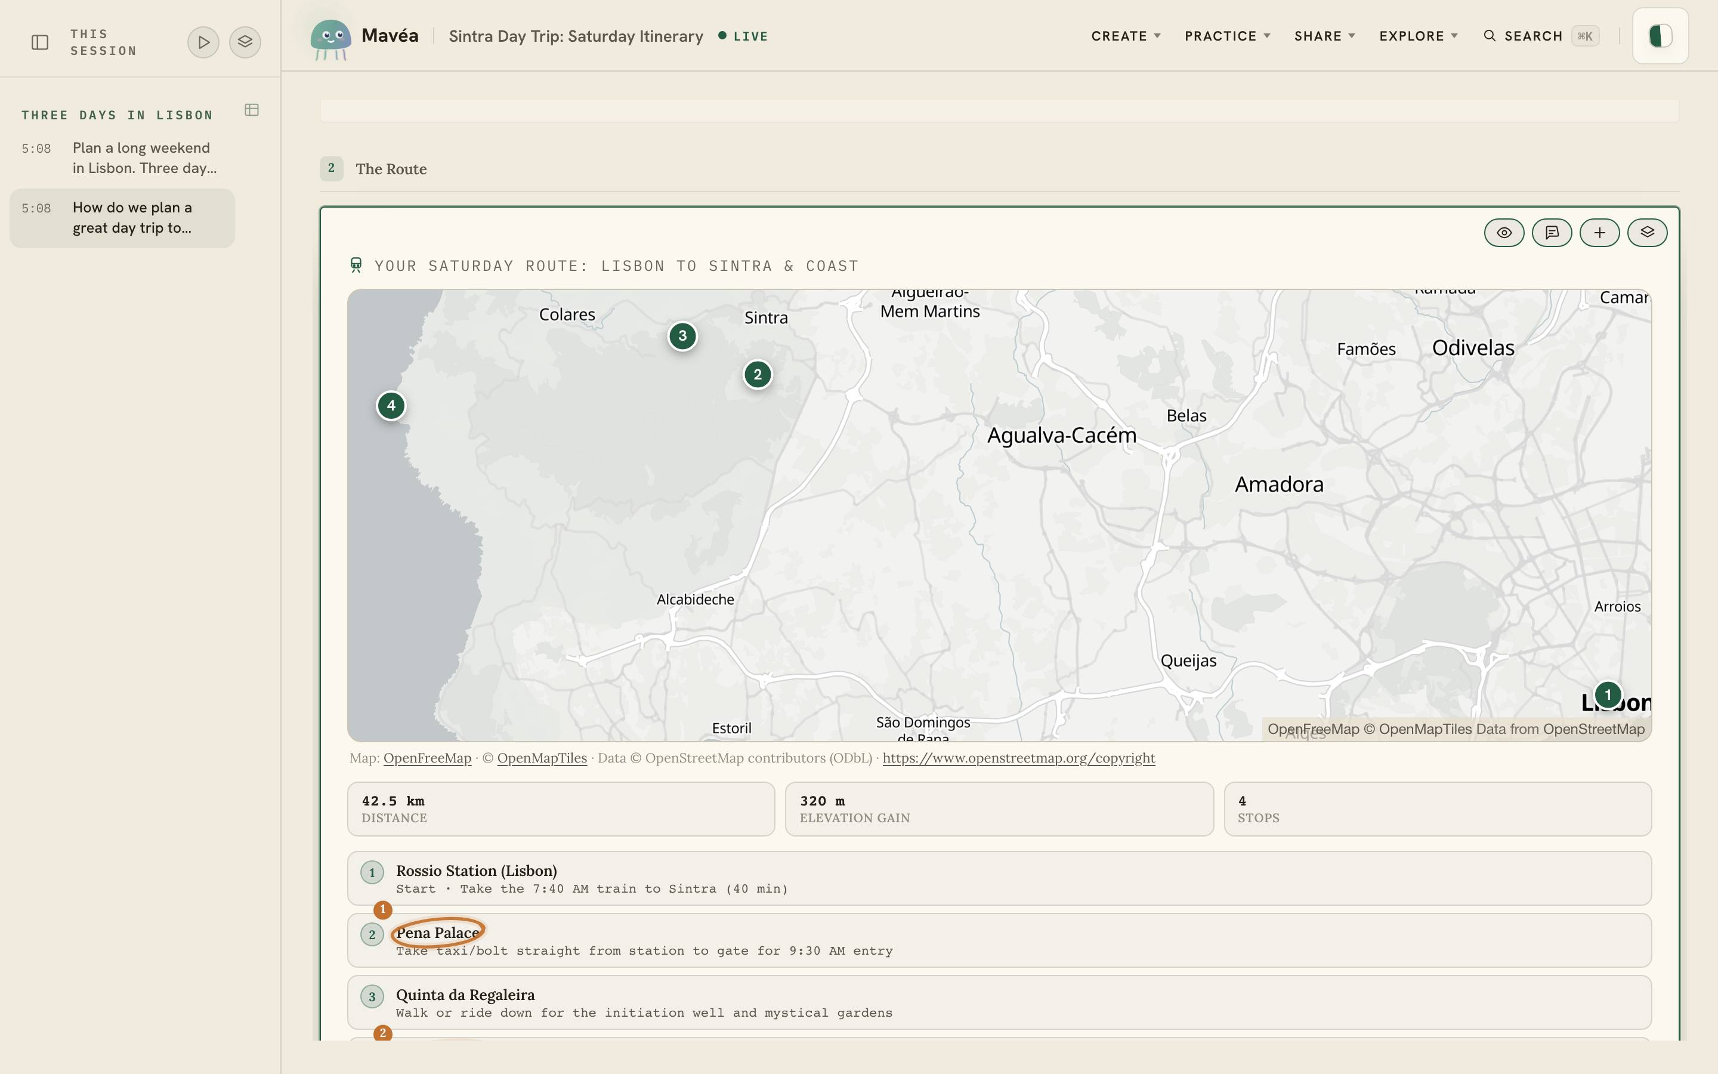Screen dimensions: 1718x1074
Task: Open the table view icon beside Three Days in Lisbon
Action: [251, 110]
